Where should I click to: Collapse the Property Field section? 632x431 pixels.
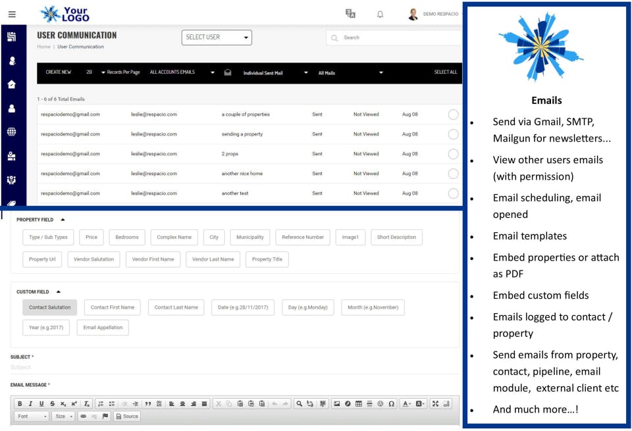pyautogui.click(x=63, y=220)
